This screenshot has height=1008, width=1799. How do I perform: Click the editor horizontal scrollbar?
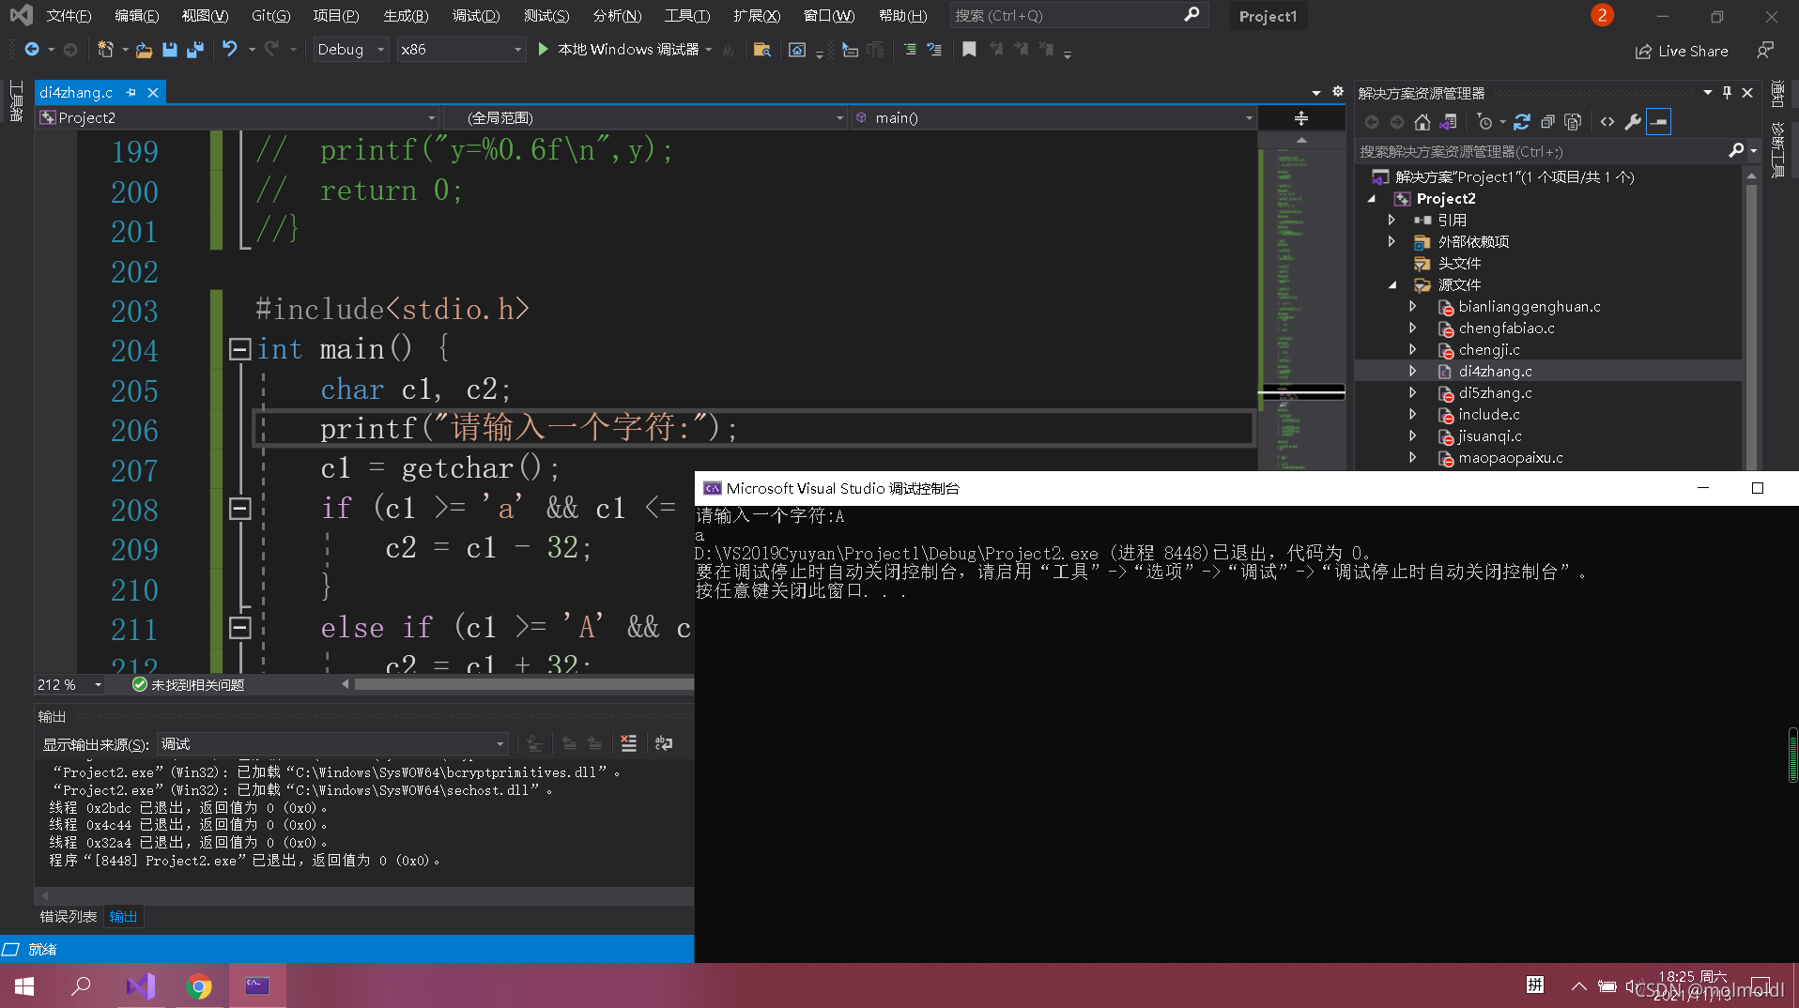tap(523, 685)
